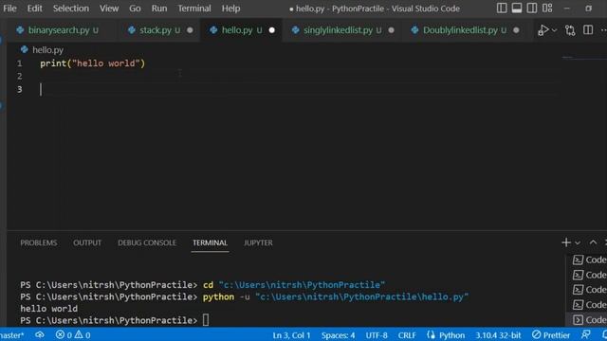Open the Edit menu
Viewport: 607px width, 341px height.
(34, 9)
